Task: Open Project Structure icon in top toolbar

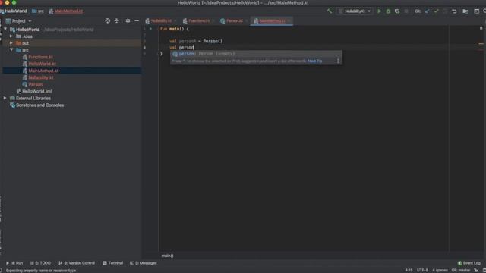Action: (x=465, y=11)
